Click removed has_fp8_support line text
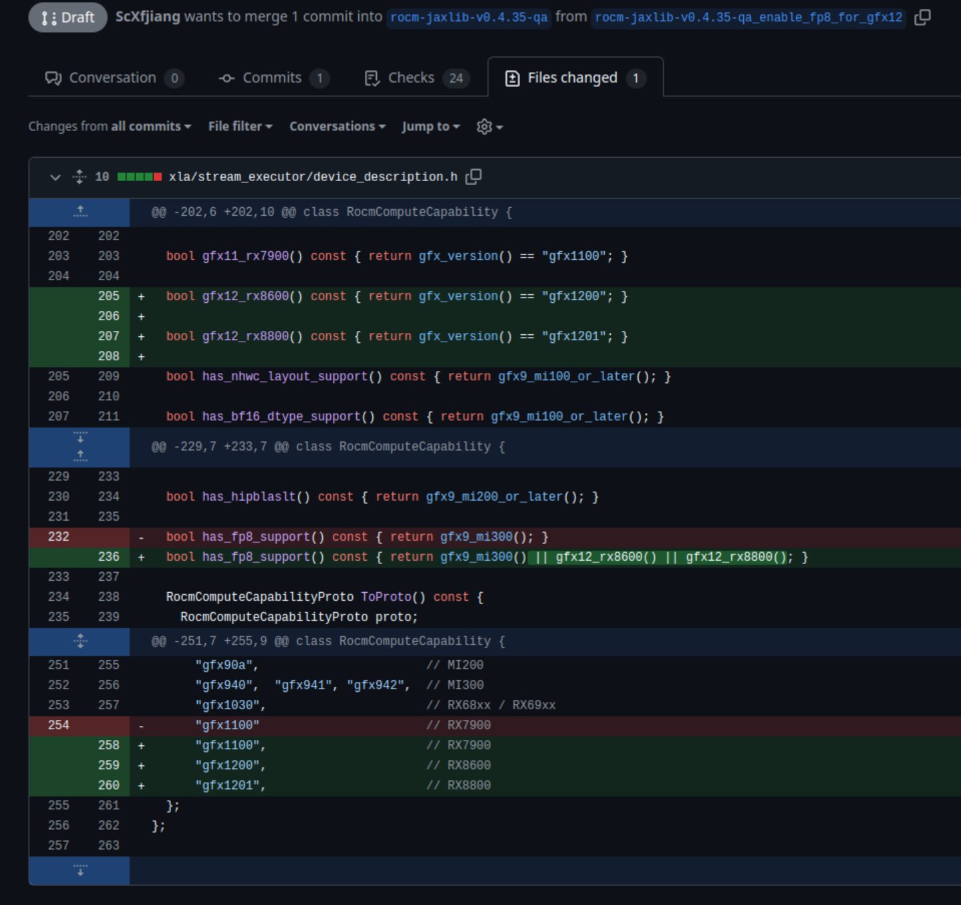The width and height of the screenshot is (961, 905). click(358, 537)
